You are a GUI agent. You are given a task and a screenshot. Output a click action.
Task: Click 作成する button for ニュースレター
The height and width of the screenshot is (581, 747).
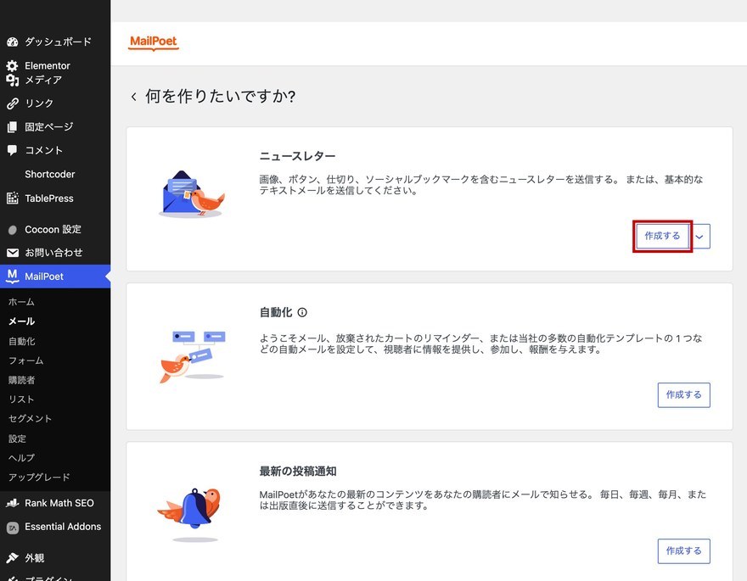662,236
